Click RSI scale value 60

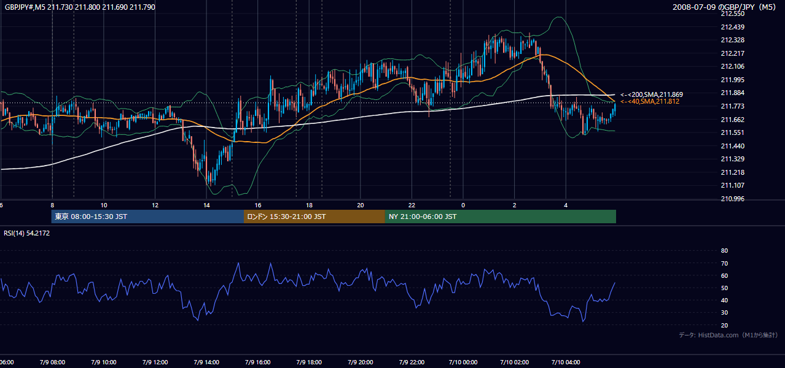[724, 275]
